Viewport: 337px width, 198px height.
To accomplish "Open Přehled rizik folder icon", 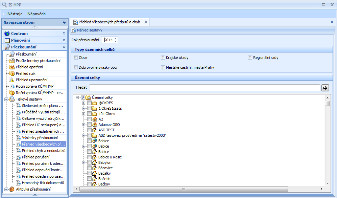I will tap(12, 73).
